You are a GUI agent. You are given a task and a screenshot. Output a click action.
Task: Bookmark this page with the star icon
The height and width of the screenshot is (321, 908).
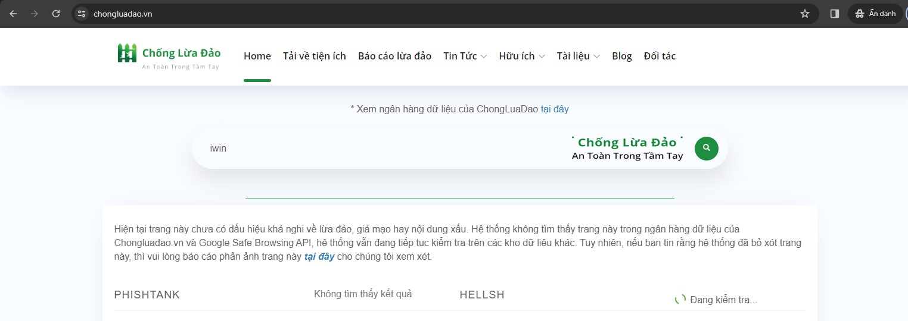tap(805, 14)
